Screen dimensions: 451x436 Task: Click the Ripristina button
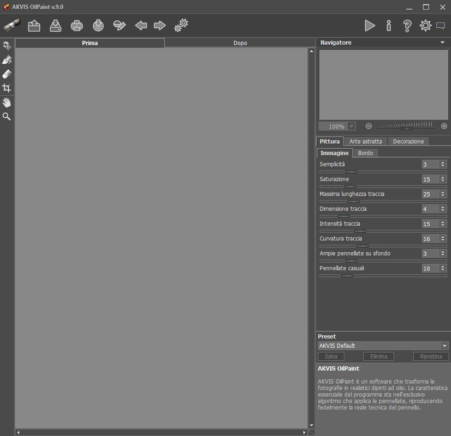(431, 356)
